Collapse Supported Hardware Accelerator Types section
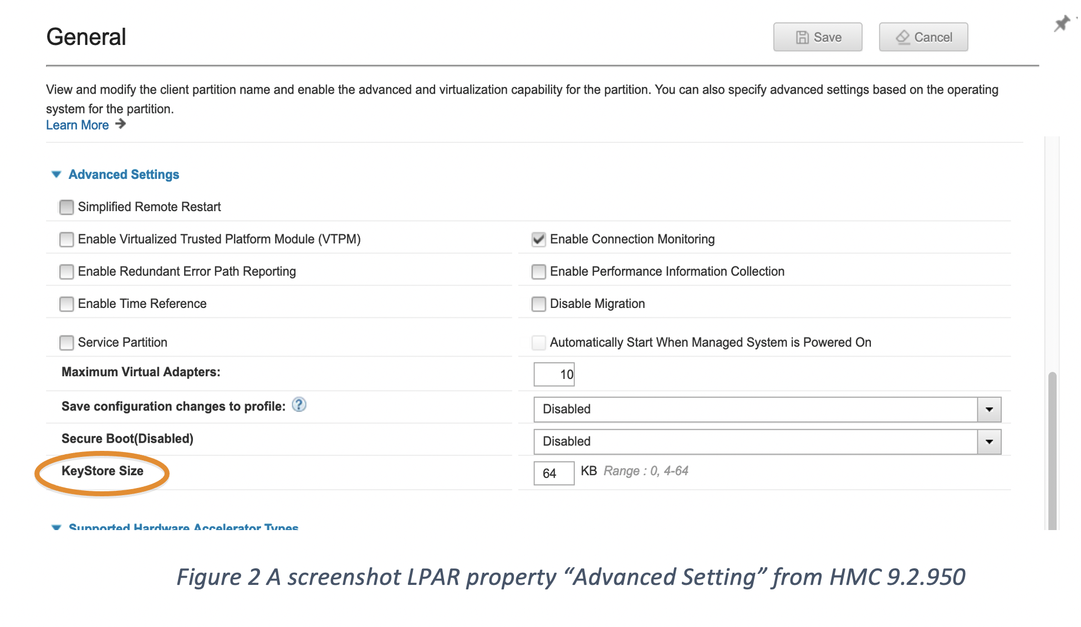This screenshot has height=627, width=1081. [x=56, y=527]
